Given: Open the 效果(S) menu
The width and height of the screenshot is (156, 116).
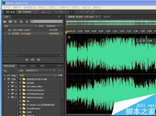Looking at the screenshot, I should point(53,7).
